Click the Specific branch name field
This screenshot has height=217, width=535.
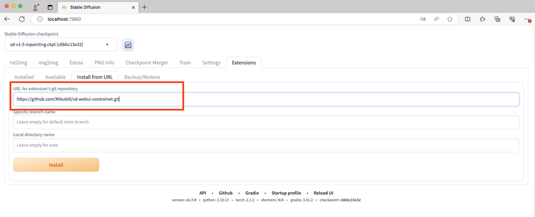click(266, 122)
